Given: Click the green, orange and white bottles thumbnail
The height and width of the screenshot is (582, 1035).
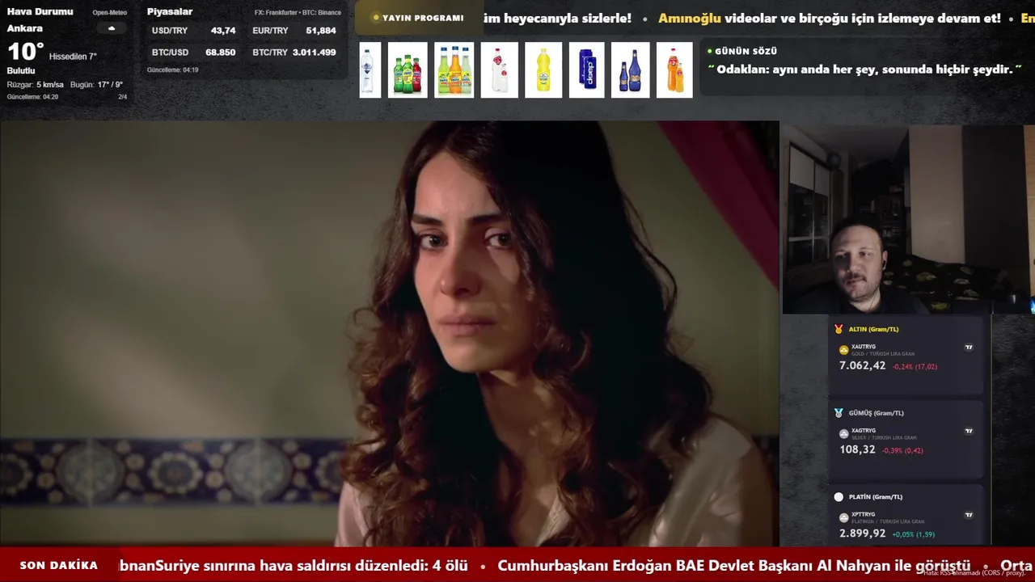Looking at the screenshot, I should [454, 70].
